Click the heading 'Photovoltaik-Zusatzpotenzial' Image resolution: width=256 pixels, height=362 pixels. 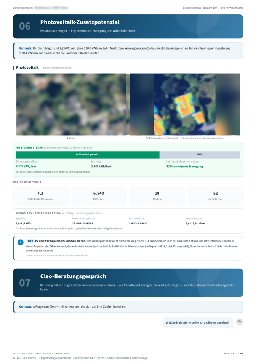(x=80, y=22)
